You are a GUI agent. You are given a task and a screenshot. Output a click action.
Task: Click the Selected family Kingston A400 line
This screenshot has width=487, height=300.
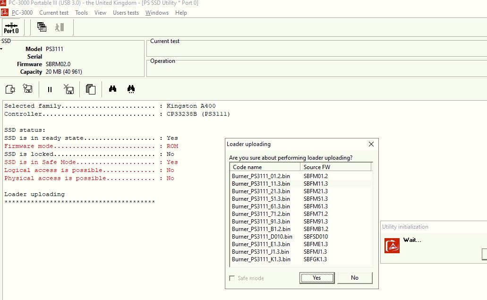[x=110, y=106]
